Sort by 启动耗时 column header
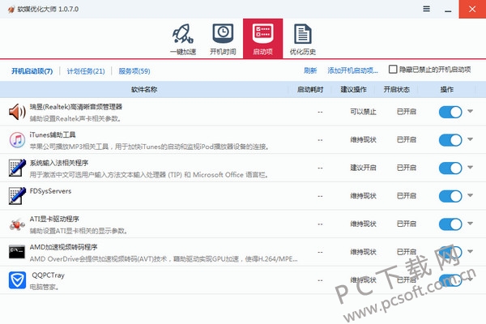Screen dimensions: 486x324 coord(310,90)
